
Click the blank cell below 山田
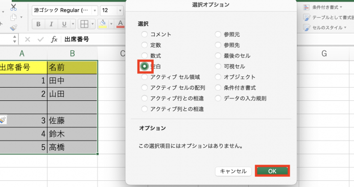pos(72,107)
